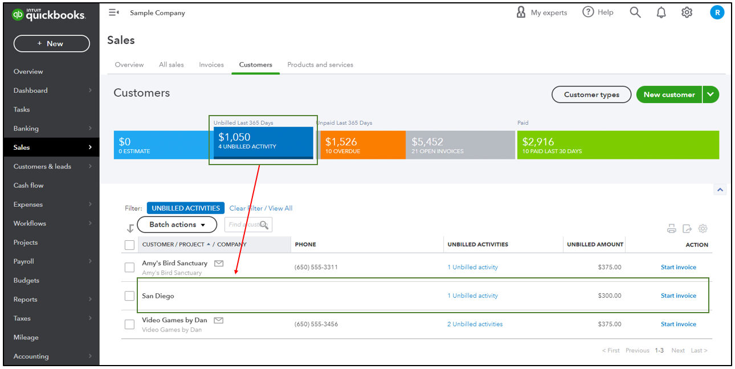The image size is (735, 369).
Task: Switch to Products and services tab
Action: point(320,64)
